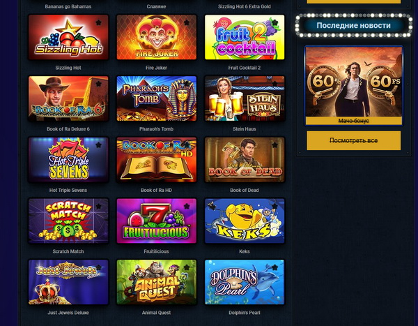Add Hot Triple Sevens to favorites star

point(98,145)
